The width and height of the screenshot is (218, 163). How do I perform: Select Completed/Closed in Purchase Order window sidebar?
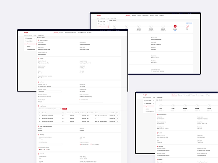pos(31,49)
